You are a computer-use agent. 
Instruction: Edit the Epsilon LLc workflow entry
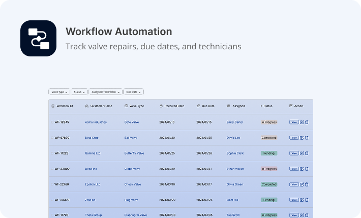pyautogui.click(x=302, y=184)
